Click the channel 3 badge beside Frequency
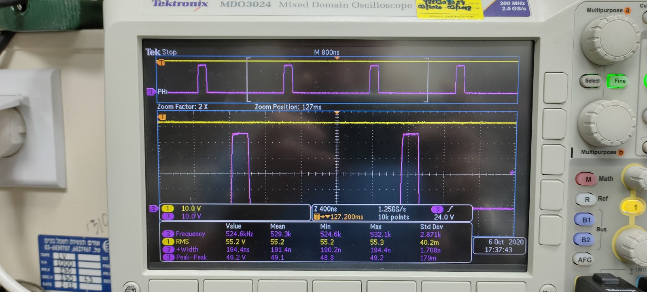The width and height of the screenshot is (647, 292). (168, 234)
